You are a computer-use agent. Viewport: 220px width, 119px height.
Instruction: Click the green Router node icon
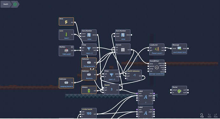[179, 91]
